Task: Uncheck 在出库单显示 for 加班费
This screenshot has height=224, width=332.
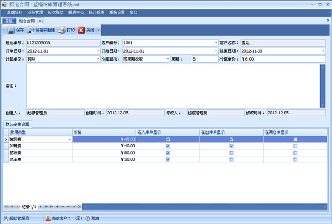Action: pyautogui.click(x=231, y=146)
